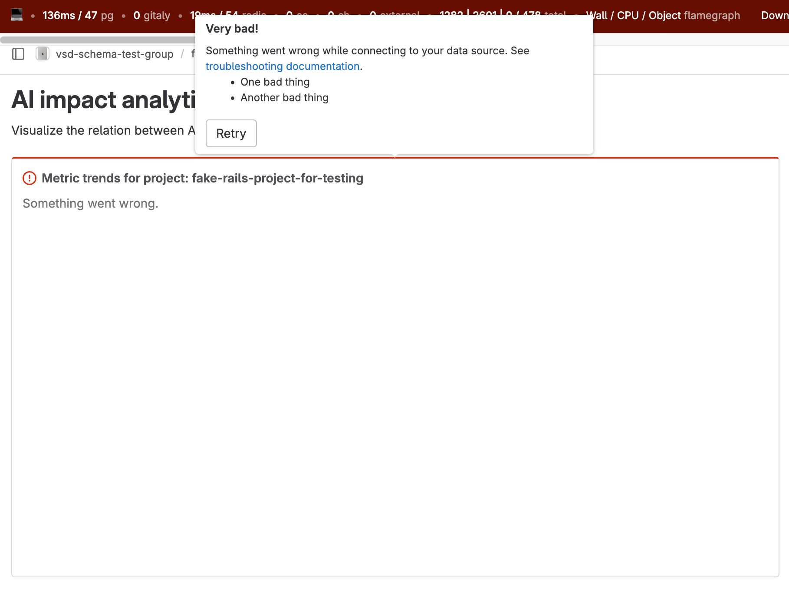The image size is (789, 616).
Task: Show the gitaly calls details
Action: pyautogui.click(x=152, y=16)
